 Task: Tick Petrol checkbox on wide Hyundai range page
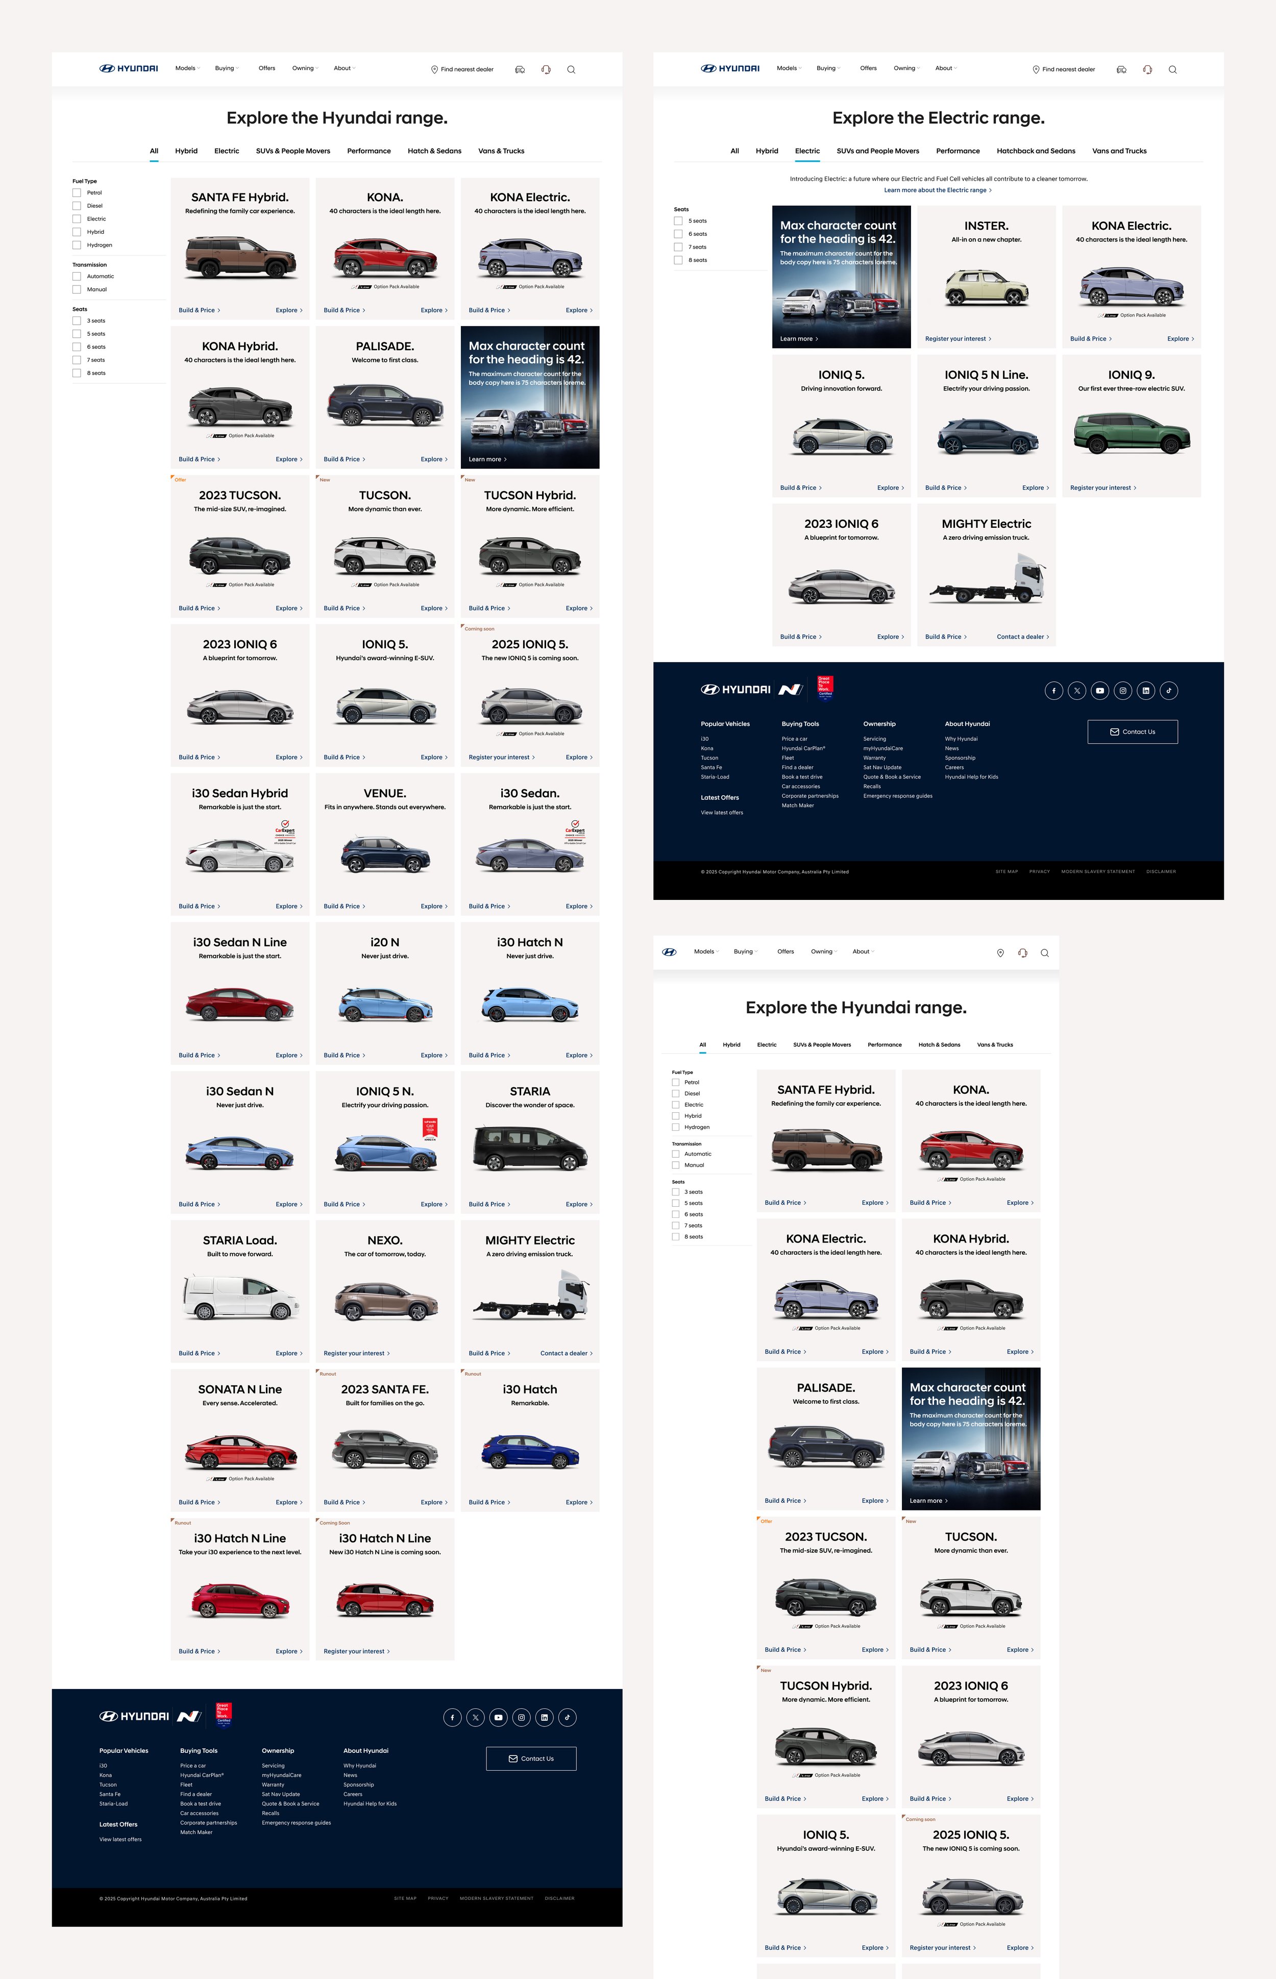coord(77,193)
